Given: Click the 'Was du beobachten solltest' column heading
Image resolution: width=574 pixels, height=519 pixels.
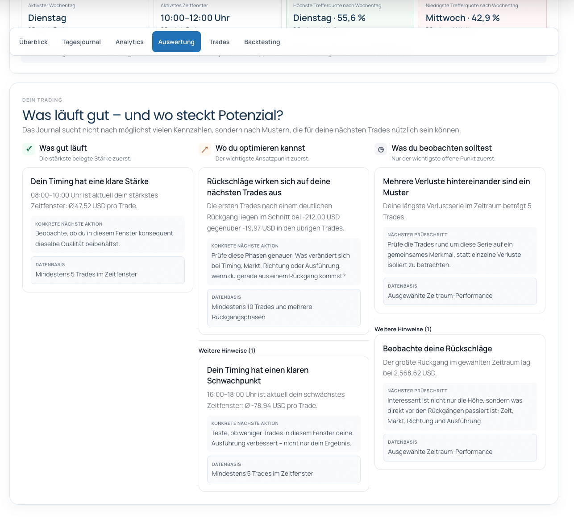Looking at the screenshot, I should coord(441,148).
